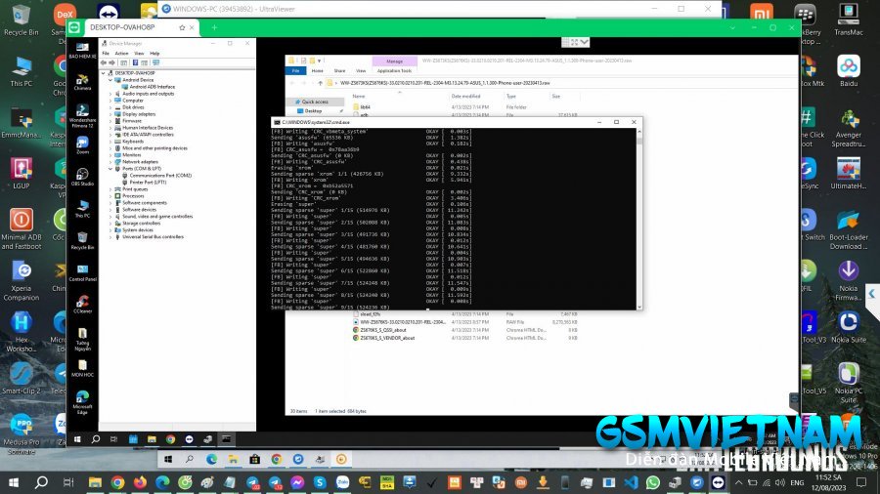Viewport: 880px width, 494px height.
Task: Expand the Processors node
Action: click(x=110, y=196)
